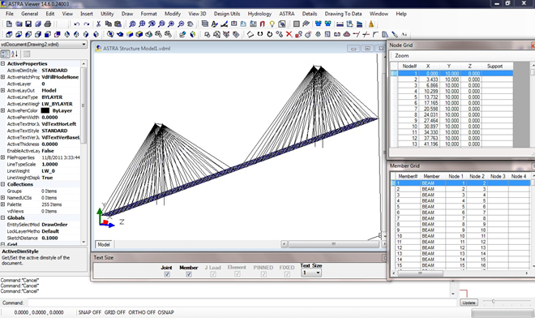Click the yellow light bulb icon
The image size is (535, 318).
(272, 24)
